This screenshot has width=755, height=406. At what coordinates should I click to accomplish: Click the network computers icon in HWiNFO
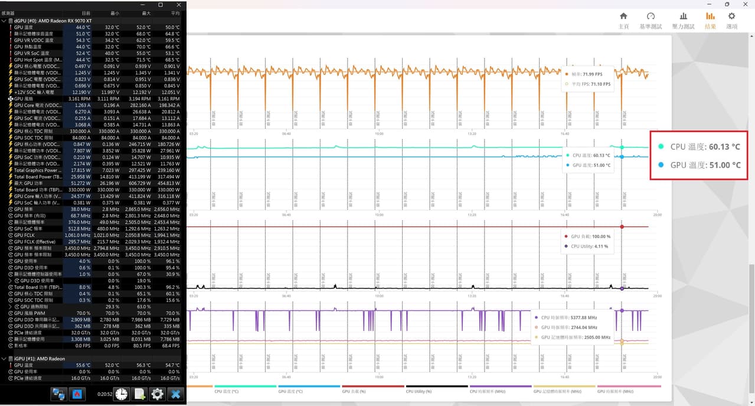click(x=59, y=394)
